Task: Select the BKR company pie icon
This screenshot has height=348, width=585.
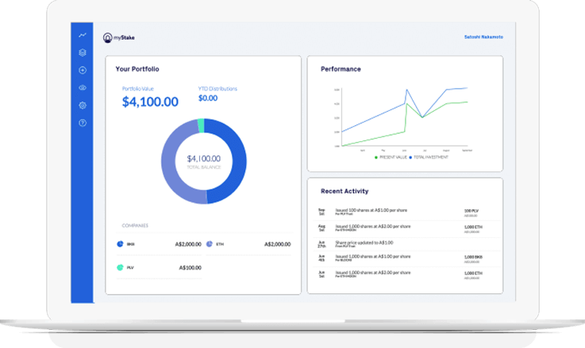Action: click(120, 244)
